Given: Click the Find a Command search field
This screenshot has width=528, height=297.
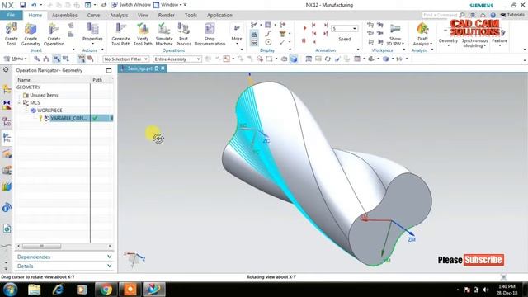Looking at the screenshot, I should 440,15.
